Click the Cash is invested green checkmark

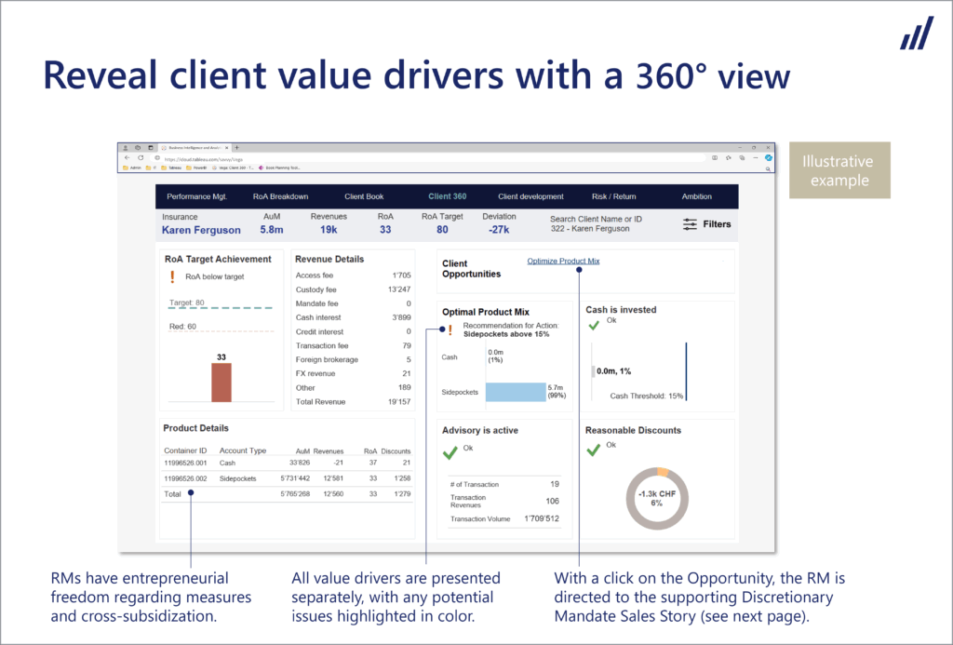point(594,325)
